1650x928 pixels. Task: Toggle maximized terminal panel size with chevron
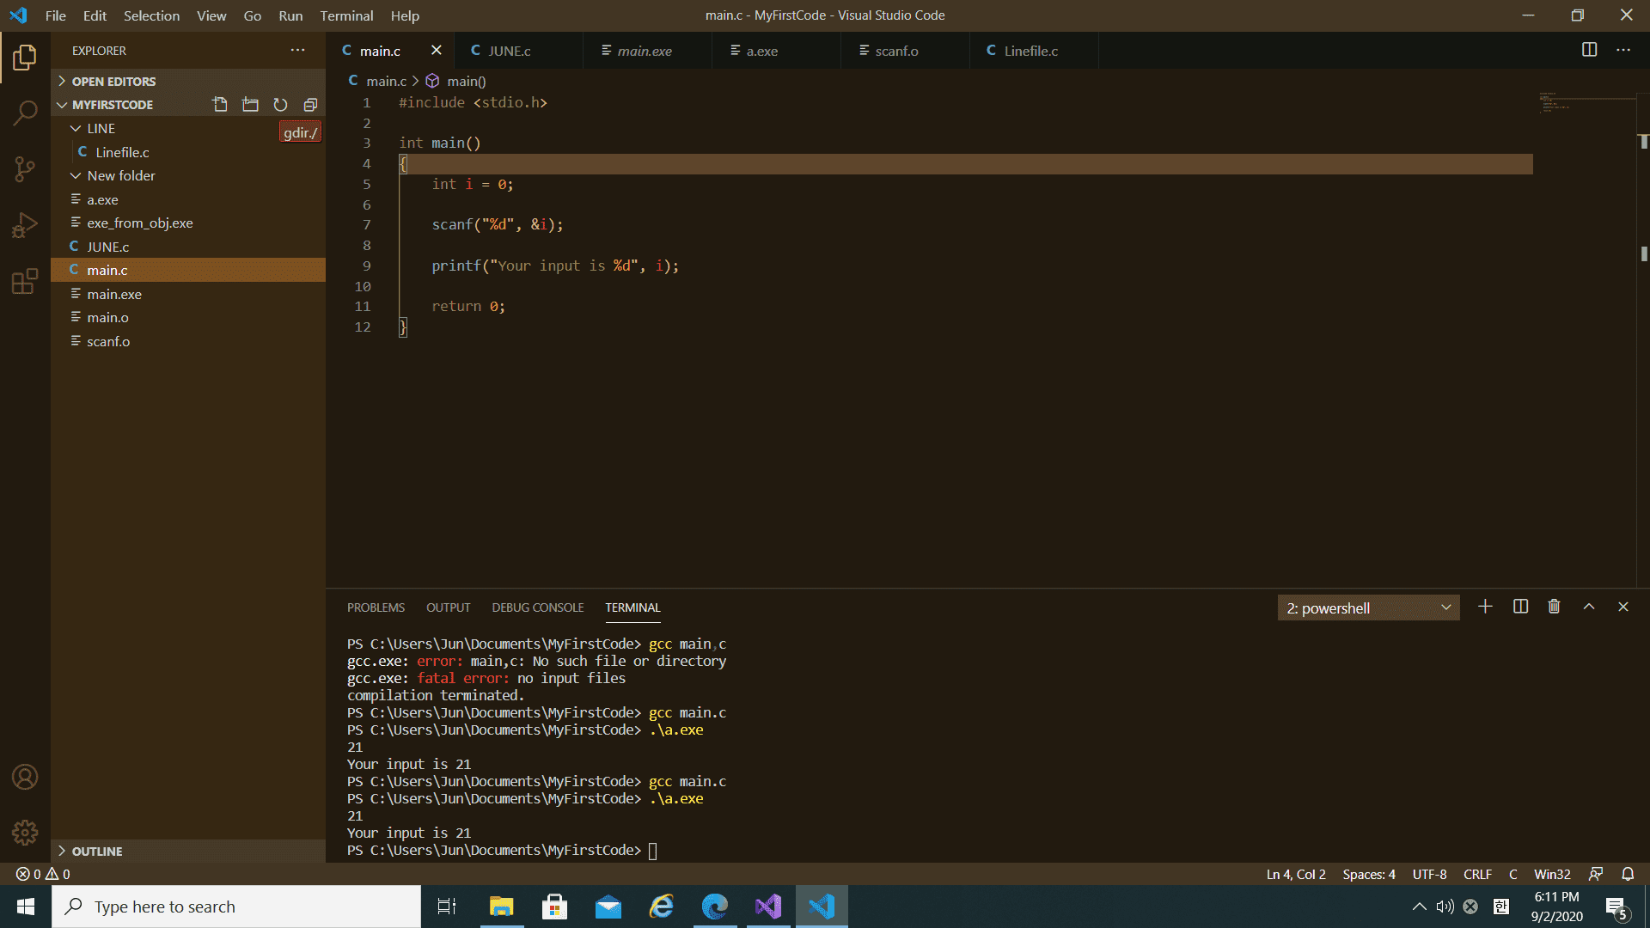click(x=1589, y=607)
